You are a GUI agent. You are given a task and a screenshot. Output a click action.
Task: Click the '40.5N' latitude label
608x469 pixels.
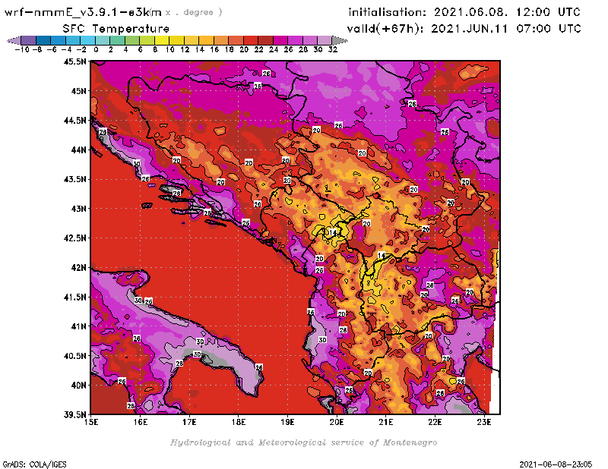pos(74,356)
